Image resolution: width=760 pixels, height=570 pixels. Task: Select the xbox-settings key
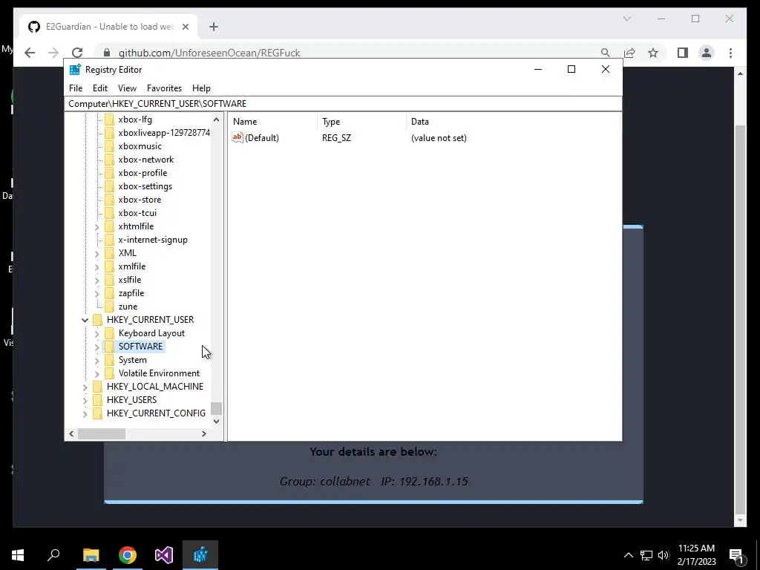click(x=145, y=186)
